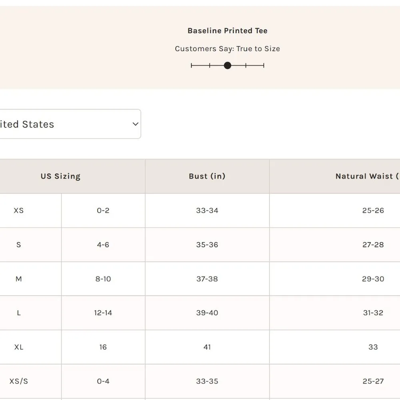
Task: Click the S size row label
Action: click(19, 245)
